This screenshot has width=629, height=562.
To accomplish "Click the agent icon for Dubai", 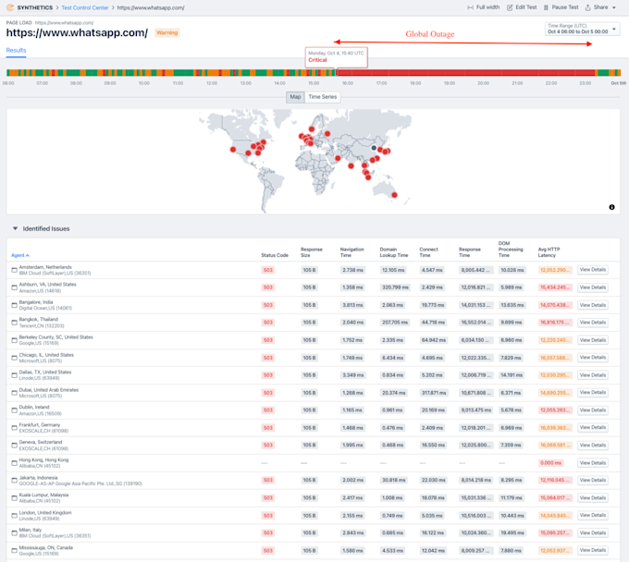I will coord(14,393).
